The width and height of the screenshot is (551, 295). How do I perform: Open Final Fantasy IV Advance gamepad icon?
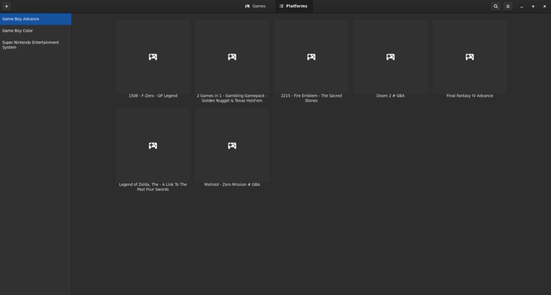(x=469, y=57)
